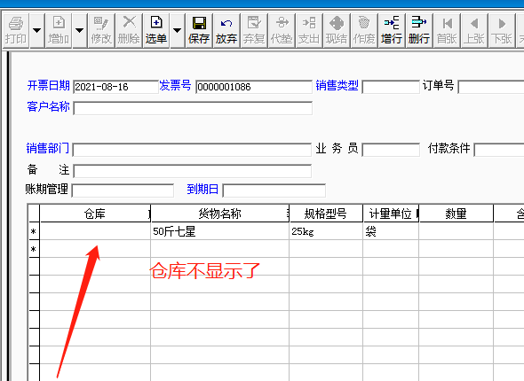Click the 首张 first record icon
524x381 pixels.
tap(447, 23)
